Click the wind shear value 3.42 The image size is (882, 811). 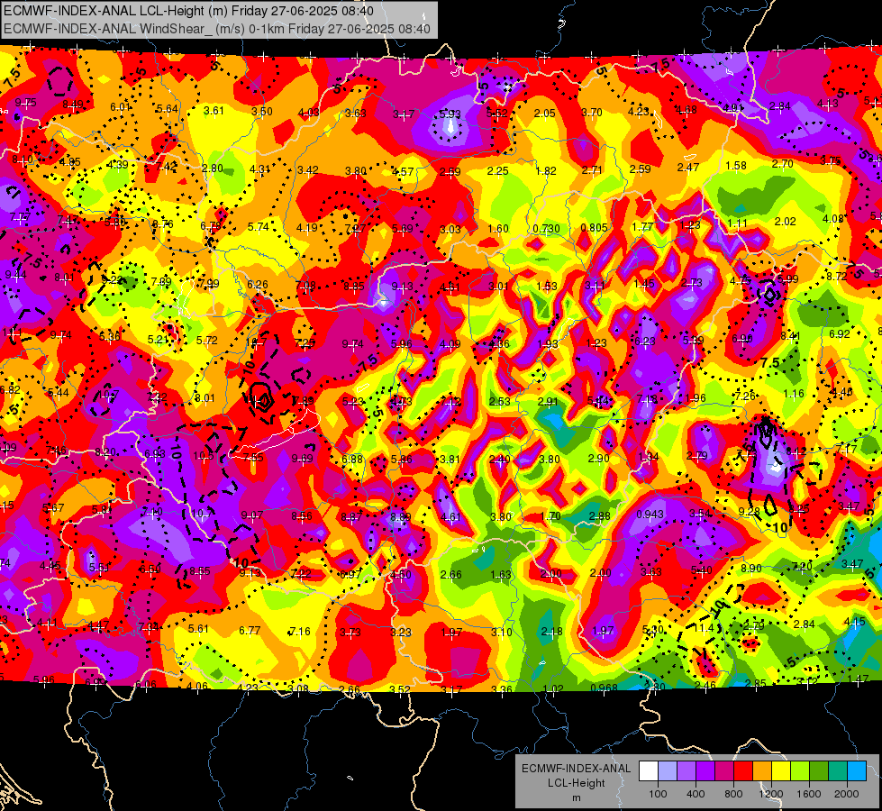pyautogui.click(x=308, y=170)
